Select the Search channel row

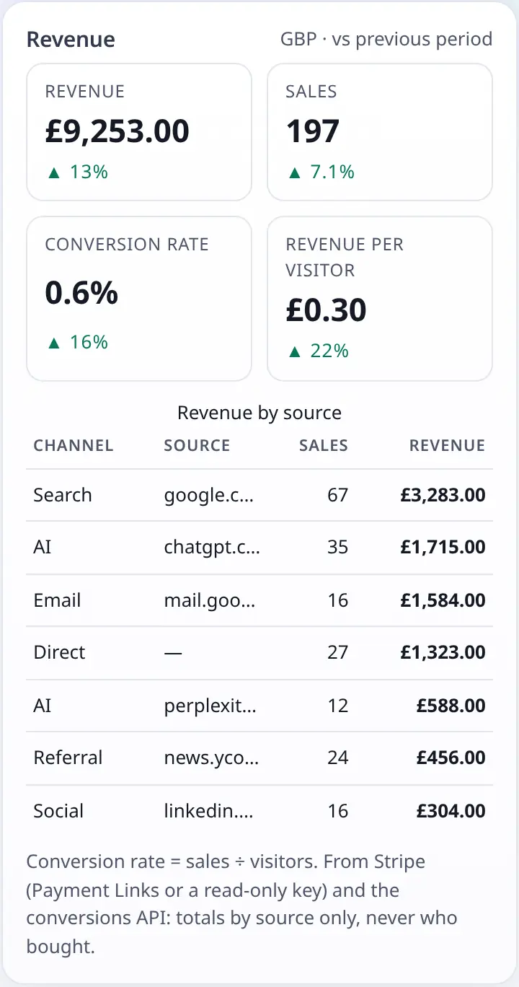click(x=259, y=495)
